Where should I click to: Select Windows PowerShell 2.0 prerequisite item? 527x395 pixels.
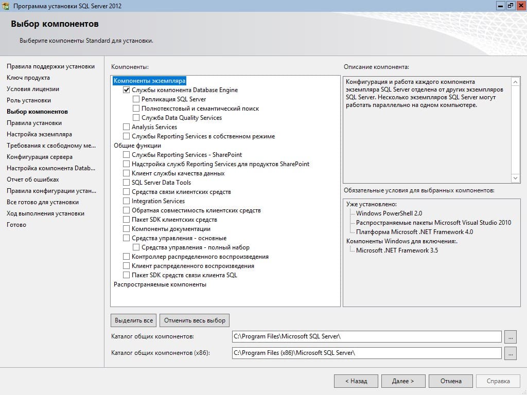click(389, 213)
